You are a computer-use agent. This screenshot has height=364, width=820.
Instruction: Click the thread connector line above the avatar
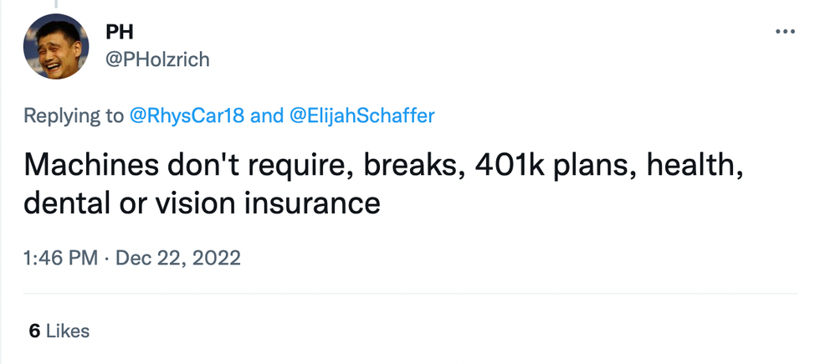point(56,4)
